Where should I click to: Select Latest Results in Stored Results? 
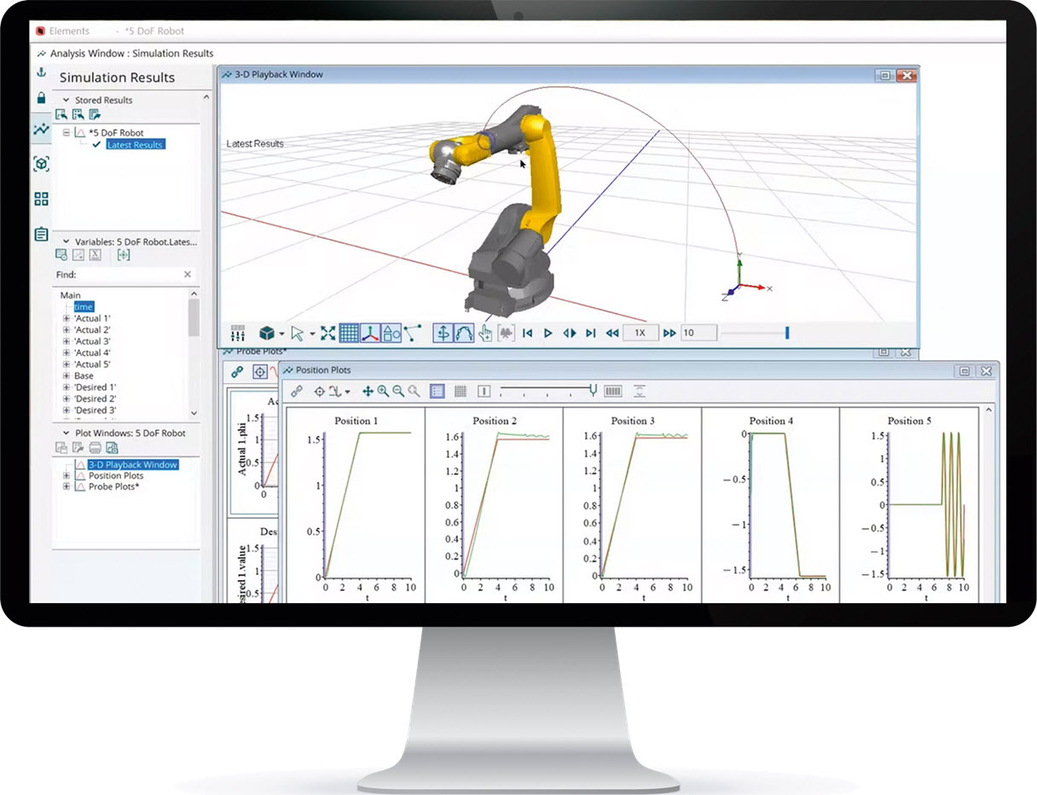(135, 144)
